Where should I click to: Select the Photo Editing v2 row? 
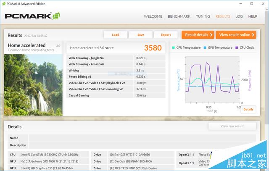(116, 76)
